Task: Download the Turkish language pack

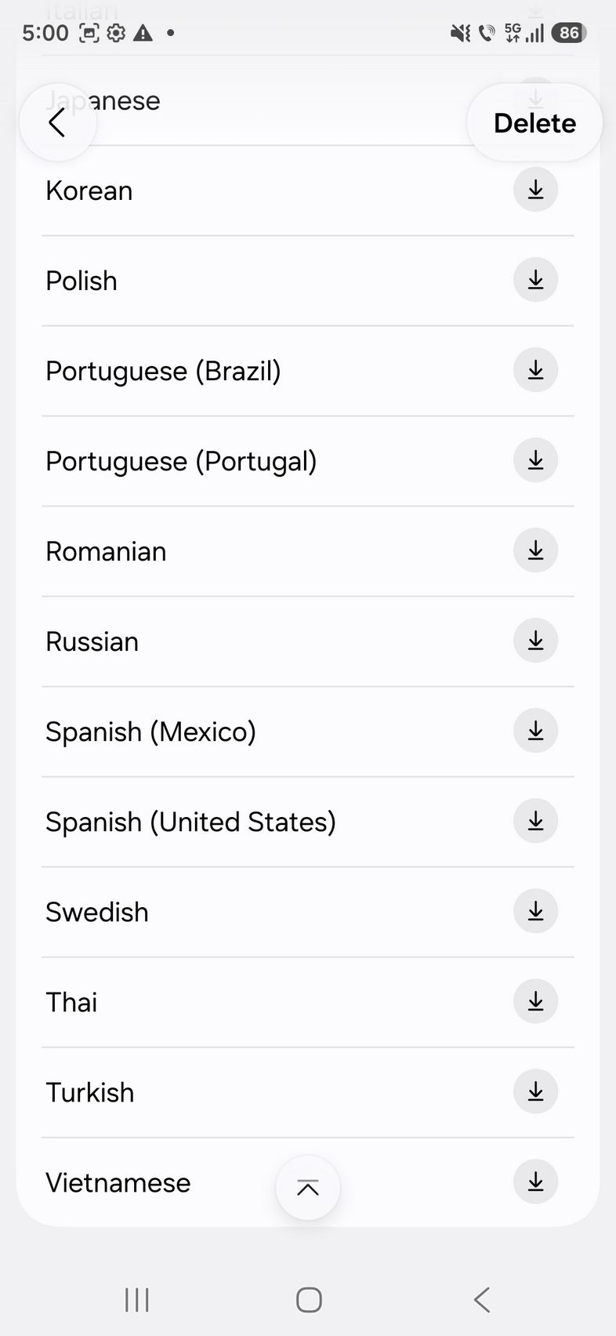Action: (535, 1091)
